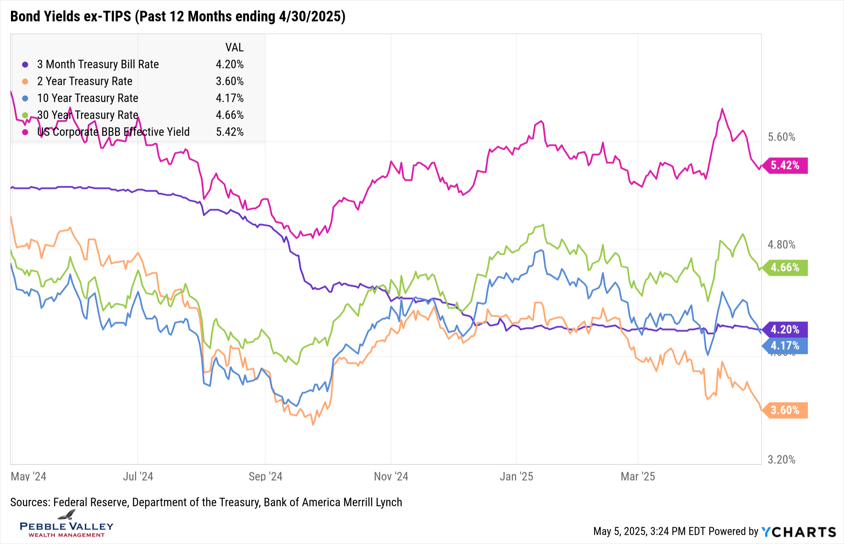Select the 3 Month Treasury Bill Rate label
This screenshot has height=544, width=844.
click(x=98, y=64)
